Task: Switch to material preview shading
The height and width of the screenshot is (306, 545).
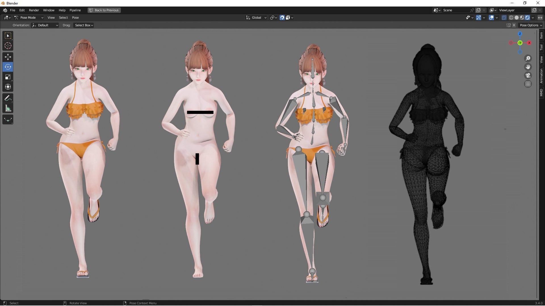Action: (x=522, y=18)
